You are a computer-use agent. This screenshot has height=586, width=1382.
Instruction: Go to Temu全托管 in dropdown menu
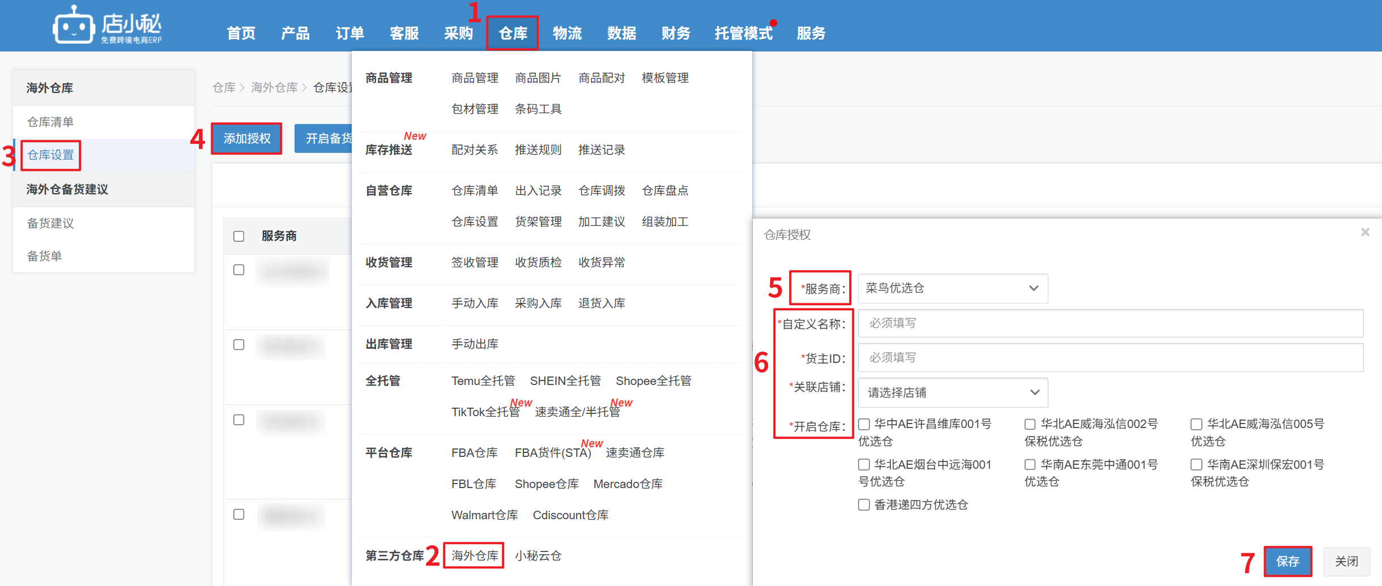483,380
